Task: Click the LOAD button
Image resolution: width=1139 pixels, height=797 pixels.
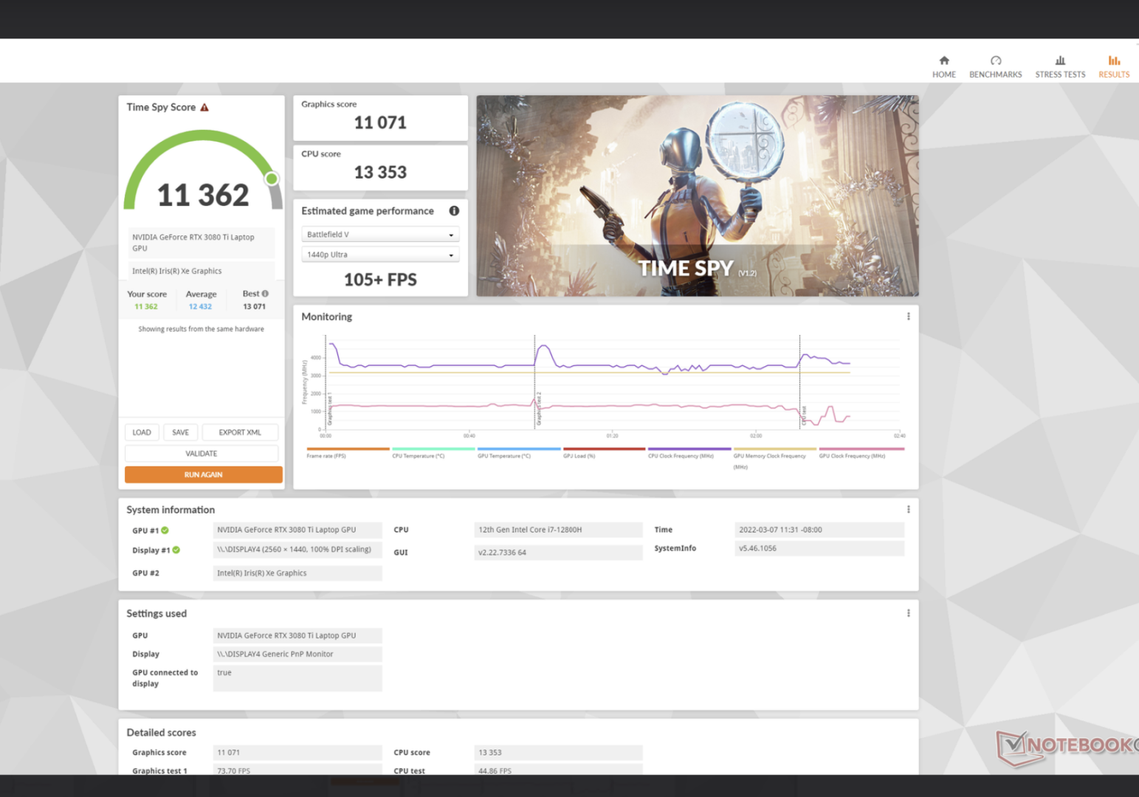Action: pyautogui.click(x=142, y=432)
